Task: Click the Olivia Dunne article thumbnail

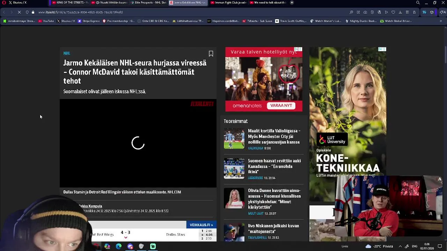Action: tap(234, 198)
